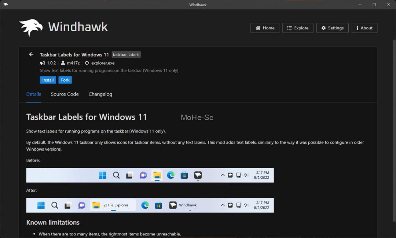This screenshot has height=238, width=396.
Task: Click the Before taskbar screenshot
Action: click(x=150, y=175)
